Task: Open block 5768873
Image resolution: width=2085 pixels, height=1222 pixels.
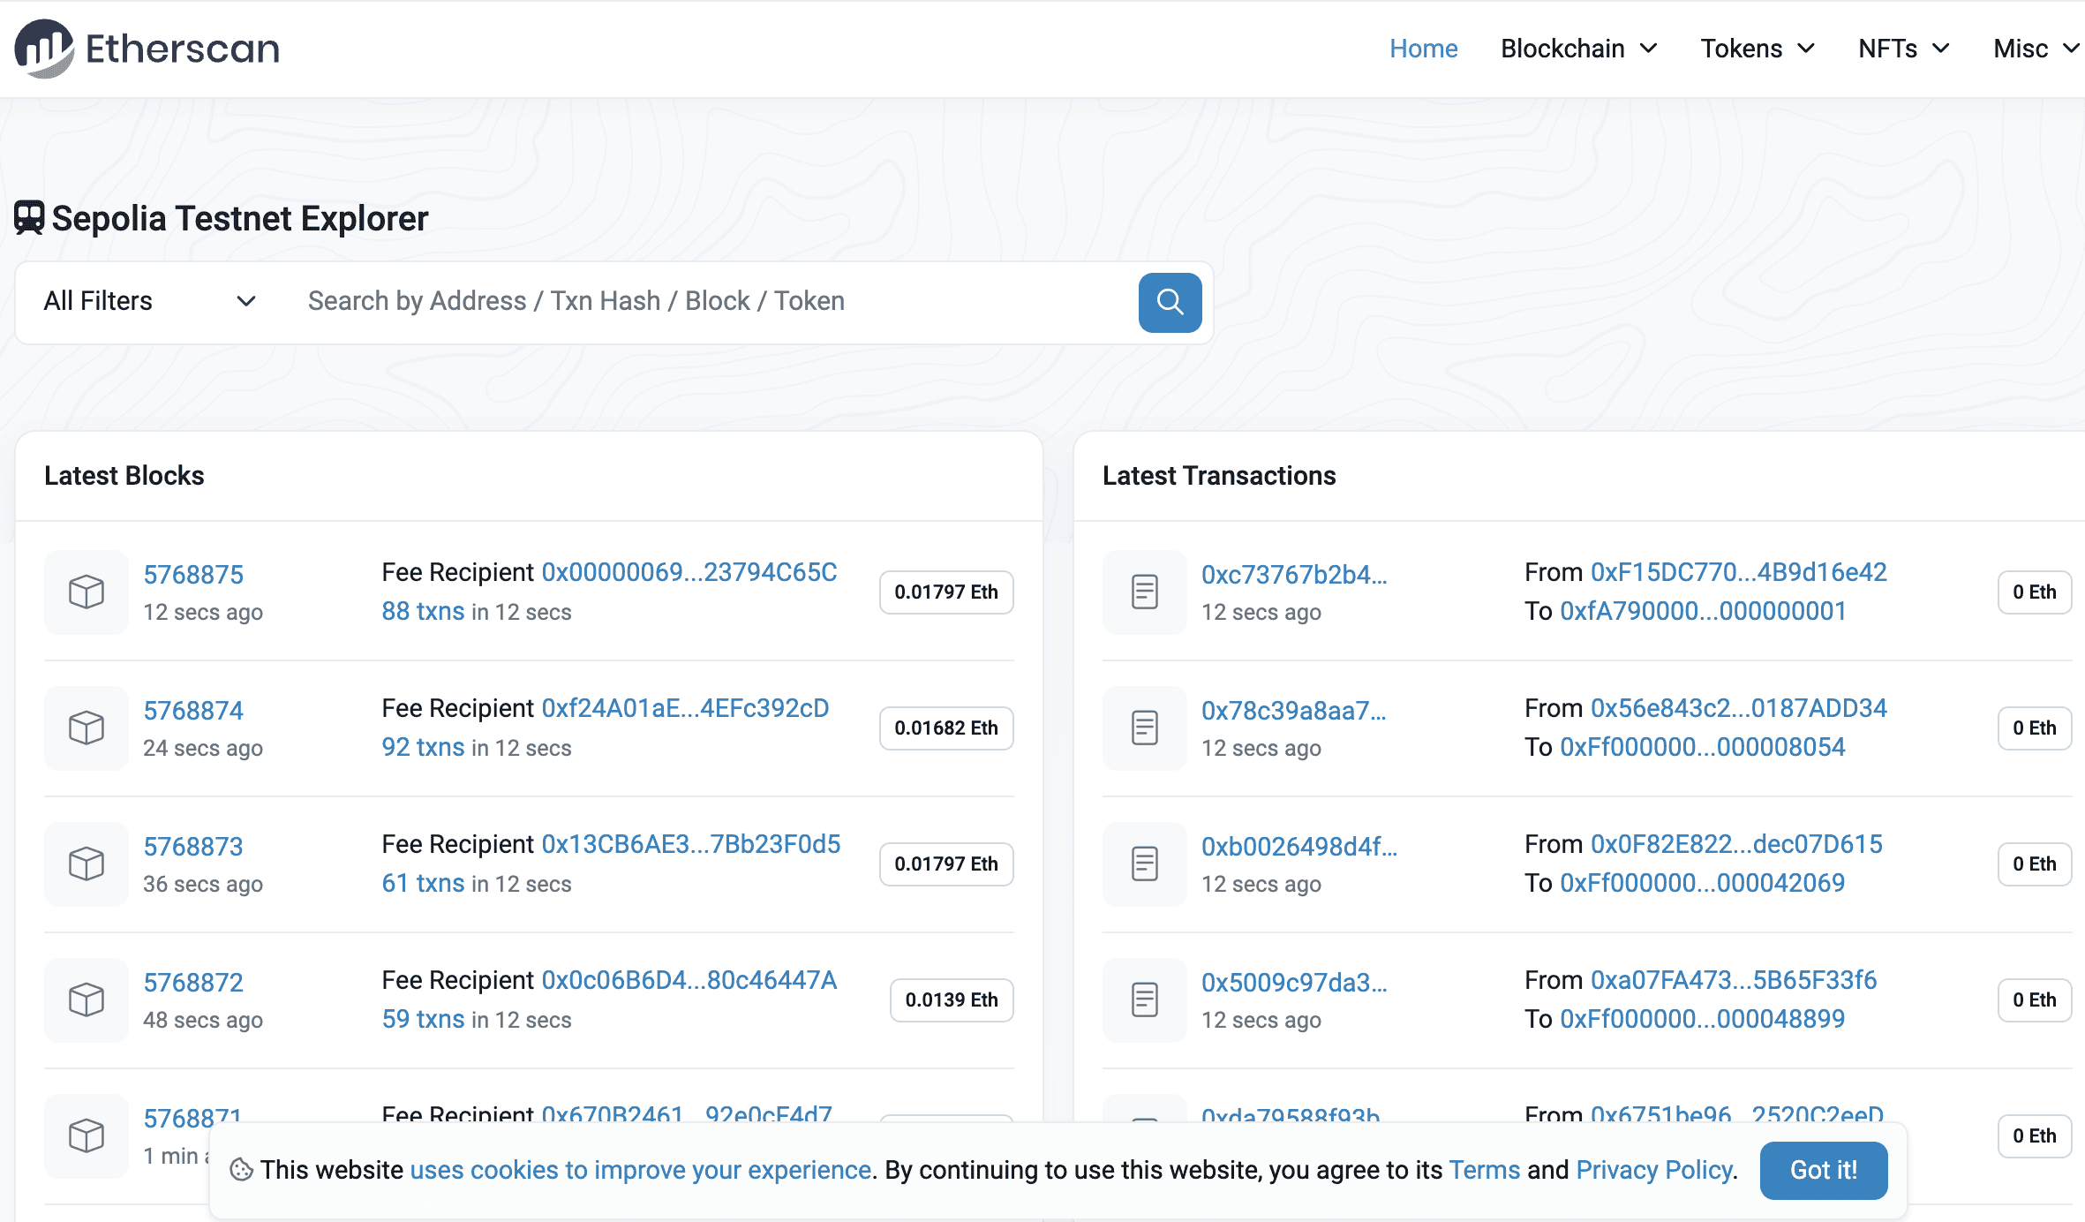Action: click(x=193, y=847)
